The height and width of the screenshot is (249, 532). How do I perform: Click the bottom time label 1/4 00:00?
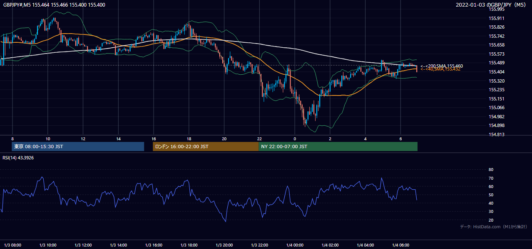[295, 245]
